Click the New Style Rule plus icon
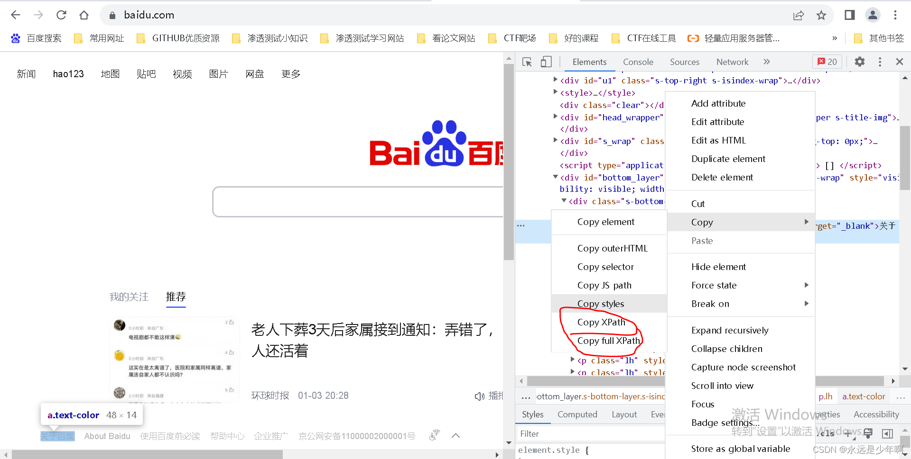Viewport: 911px width, 459px height. (849, 433)
